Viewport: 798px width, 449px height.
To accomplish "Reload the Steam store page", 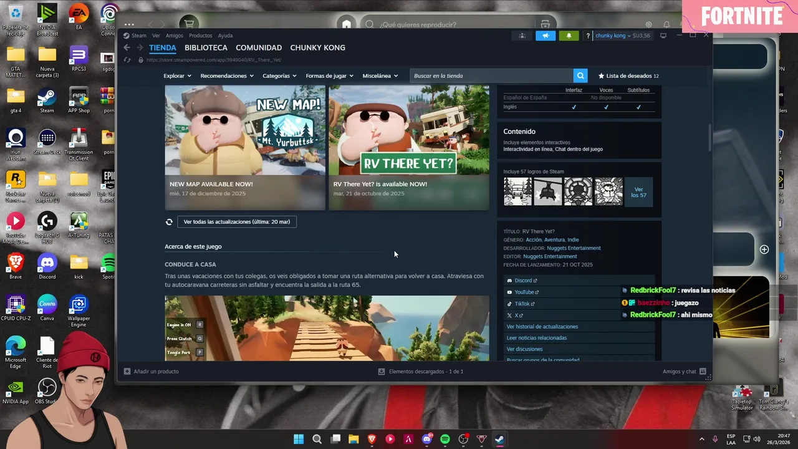I will [127, 60].
